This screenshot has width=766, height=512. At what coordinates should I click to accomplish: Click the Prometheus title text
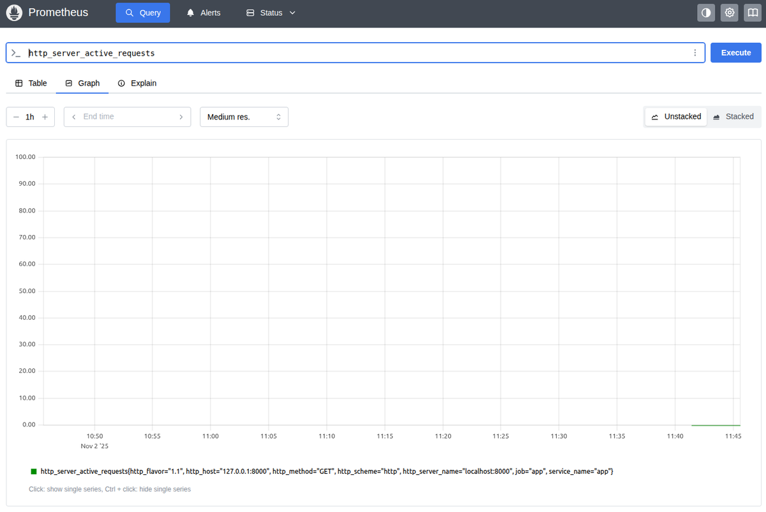[x=59, y=13]
